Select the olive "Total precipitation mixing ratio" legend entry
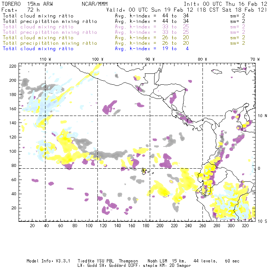 (49, 43)
